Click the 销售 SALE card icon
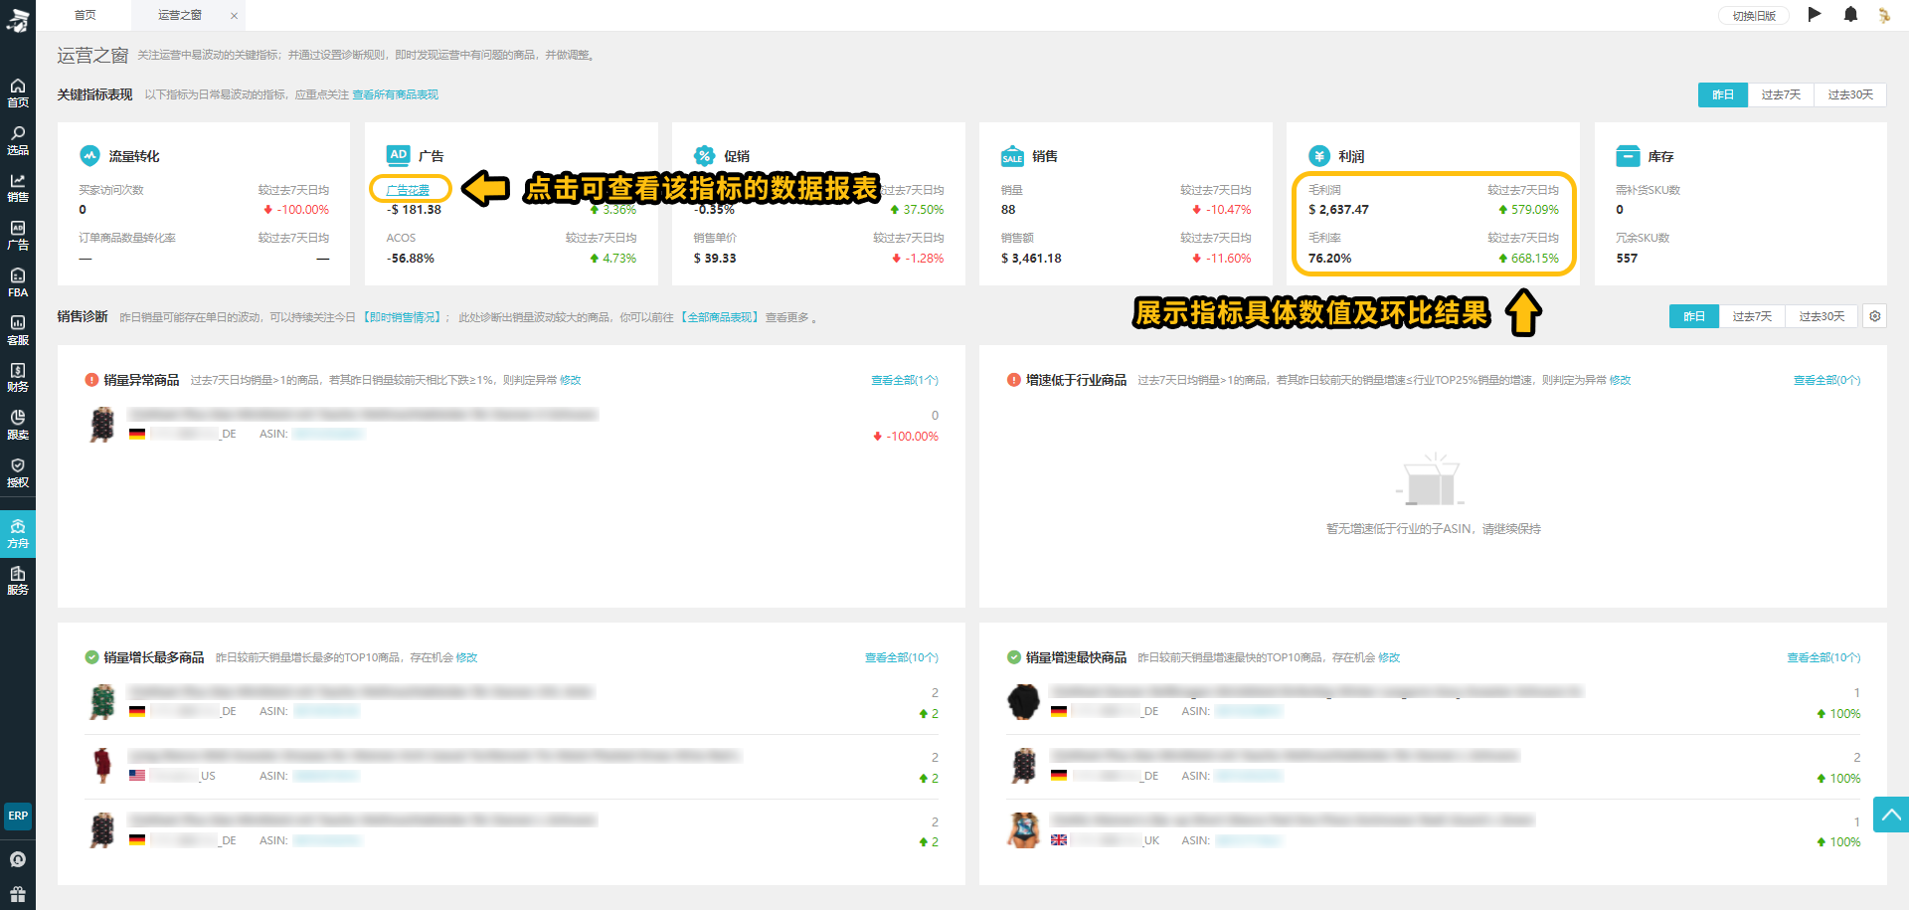1909x910 pixels. [1012, 156]
